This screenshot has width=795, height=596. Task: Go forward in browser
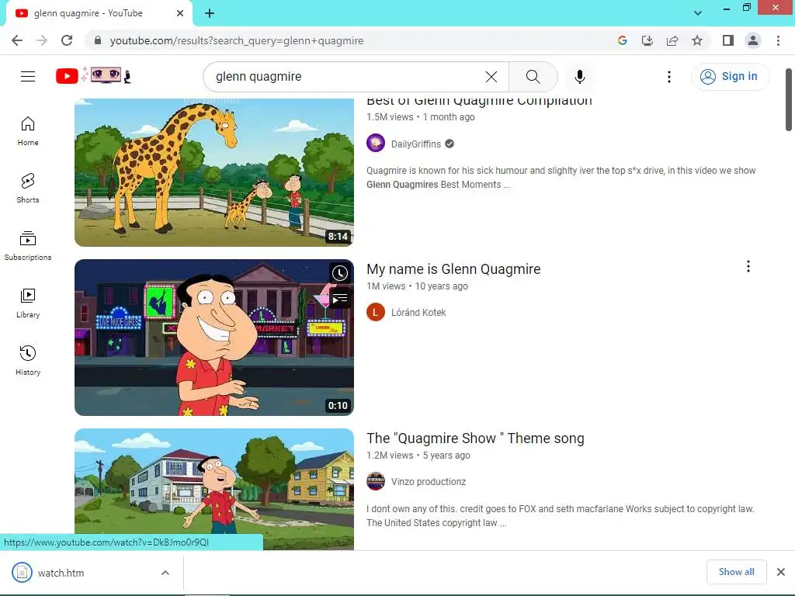[42, 40]
